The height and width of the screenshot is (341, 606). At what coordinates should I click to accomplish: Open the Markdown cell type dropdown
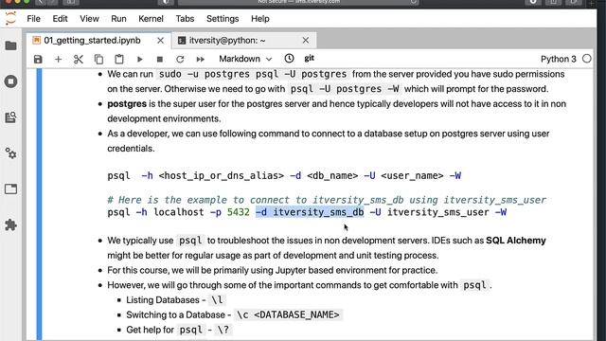point(245,59)
